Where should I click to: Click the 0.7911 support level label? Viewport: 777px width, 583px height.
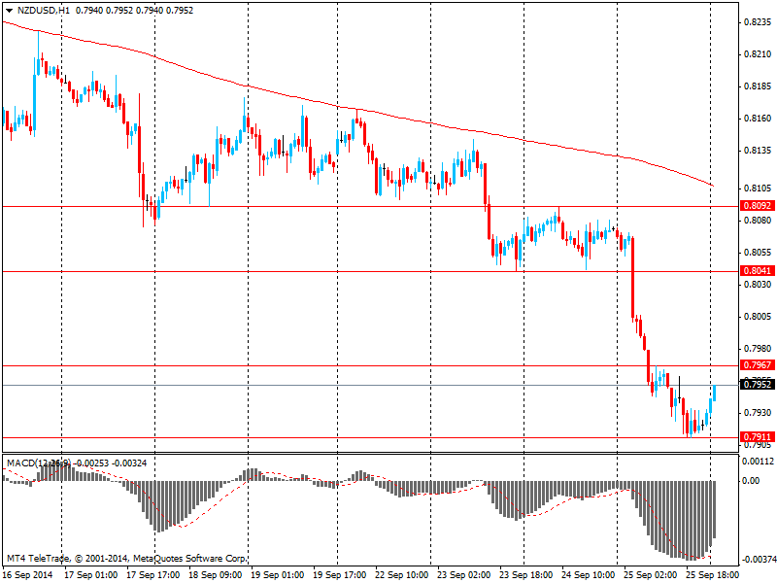(x=758, y=436)
